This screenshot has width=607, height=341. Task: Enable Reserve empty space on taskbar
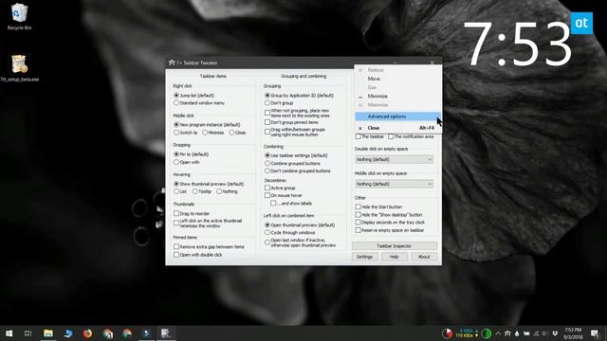(x=390, y=230)
